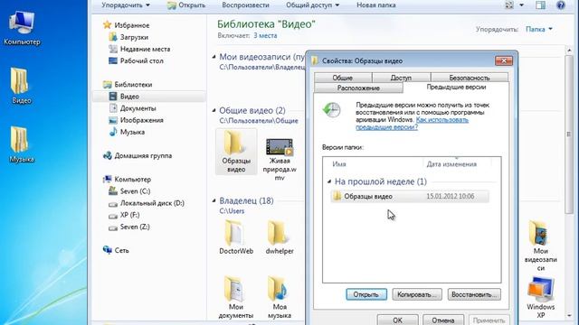Screen dimensions: 579x325
Task: Open the Документы library
Action: tap(138, 108)
